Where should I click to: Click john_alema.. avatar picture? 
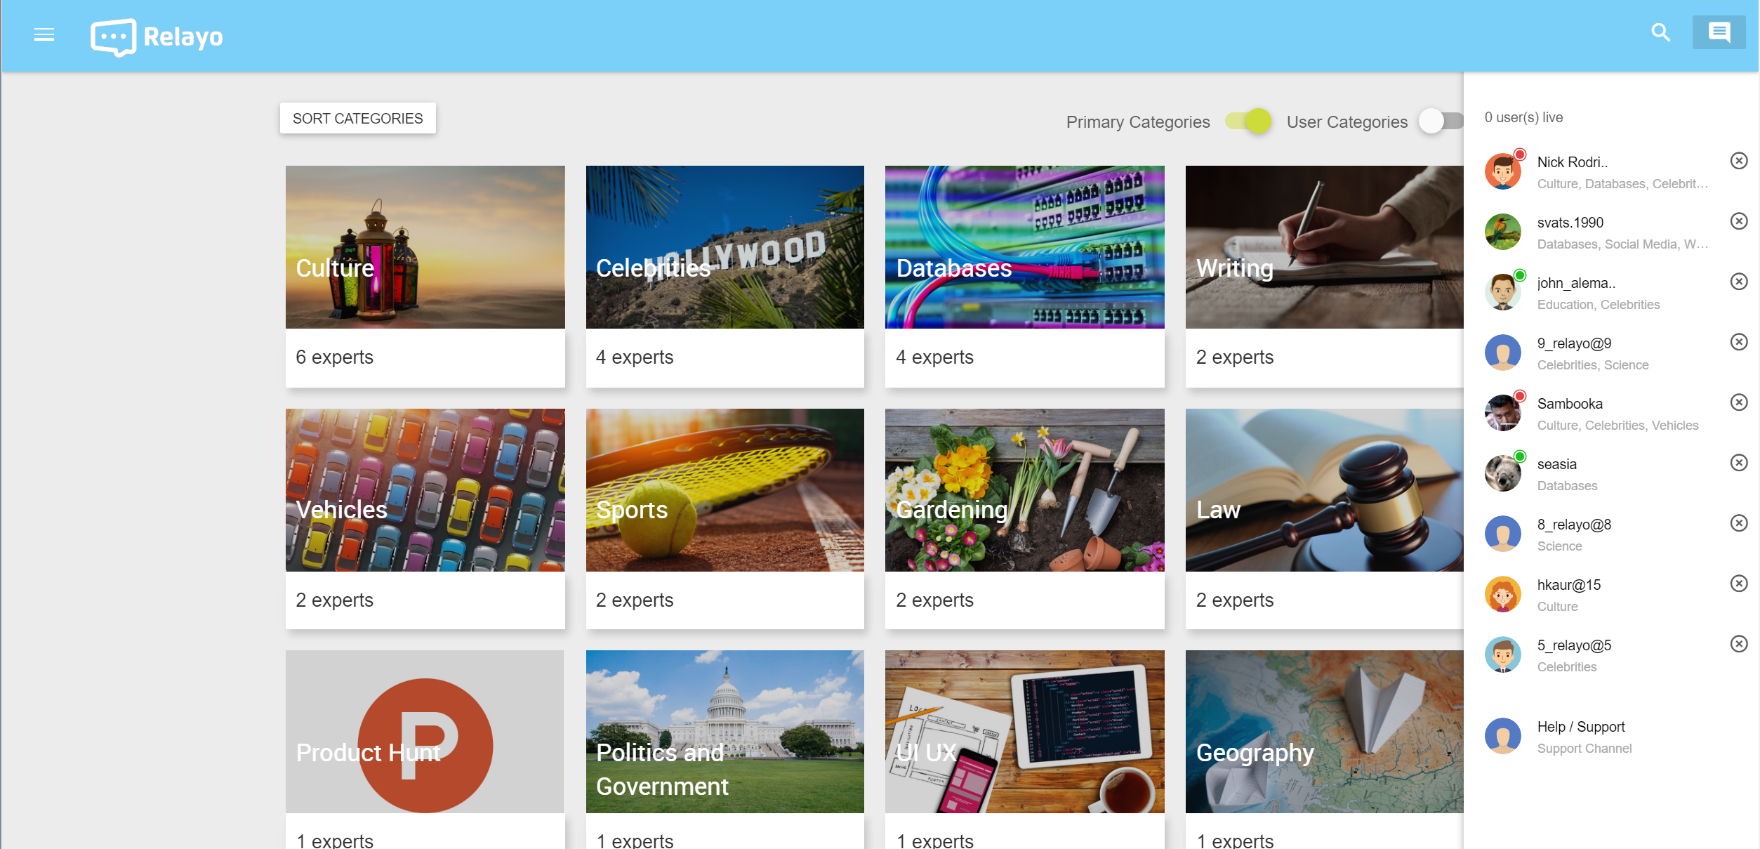point(1503,292)
